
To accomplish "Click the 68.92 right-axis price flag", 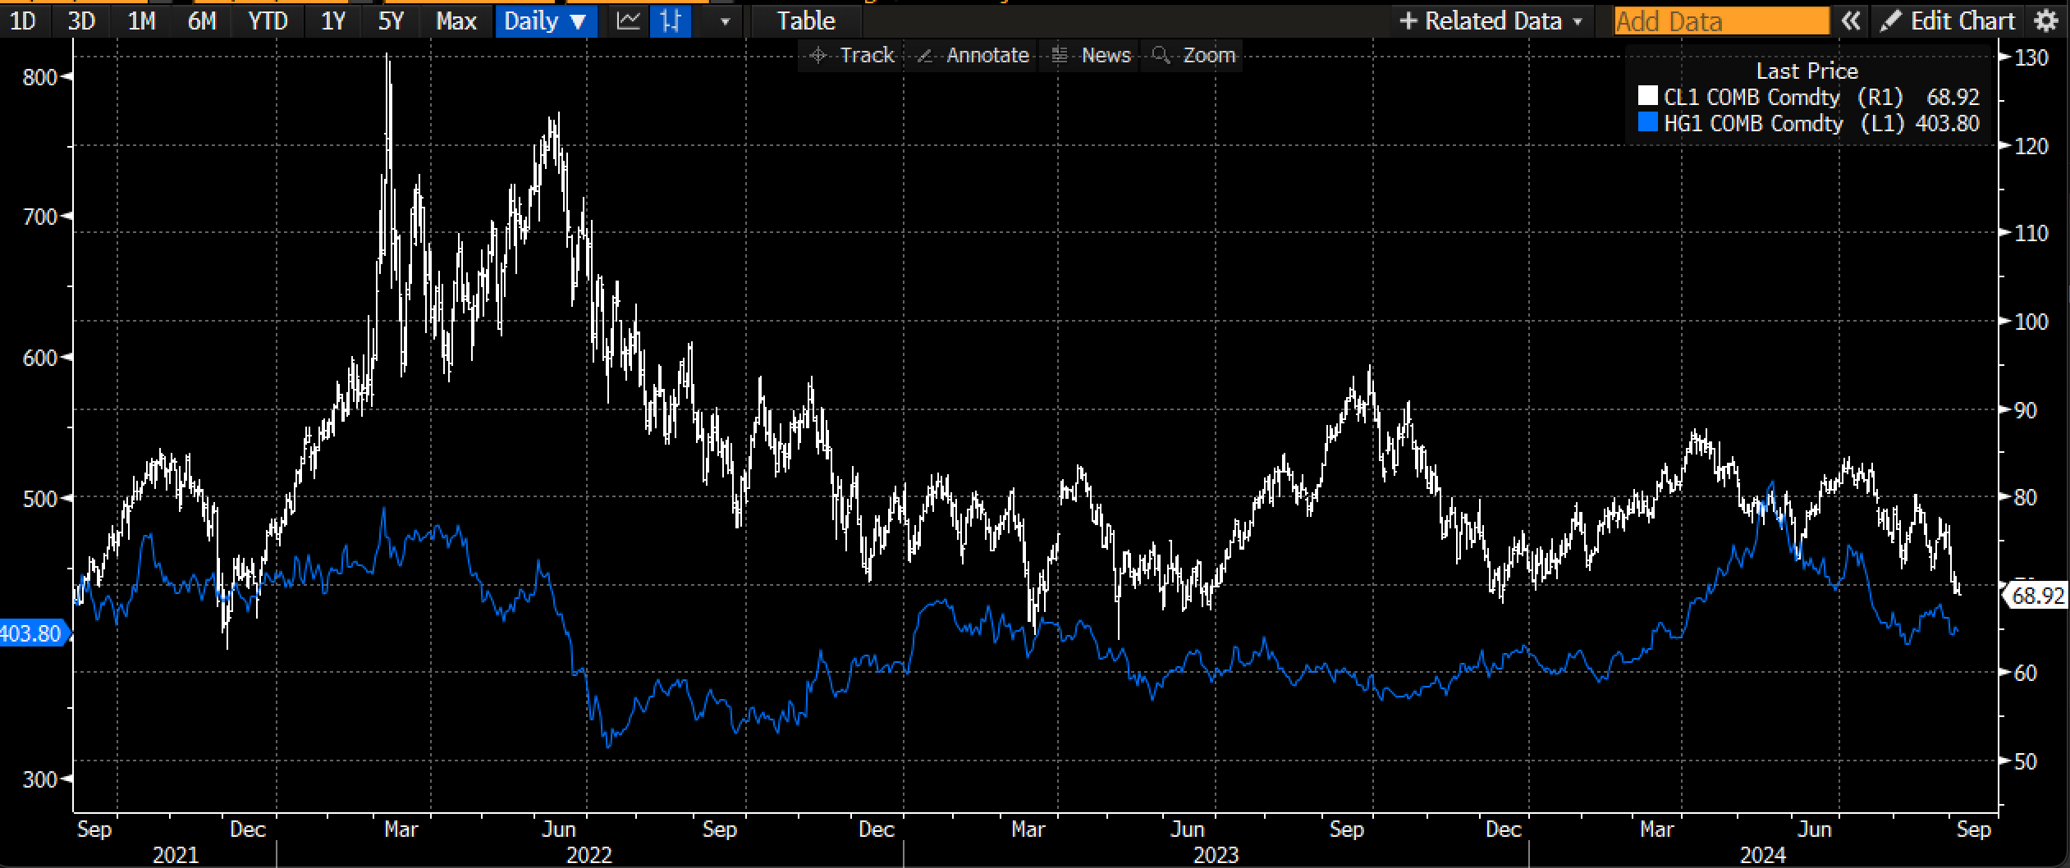I will [x=2036, y=596].
